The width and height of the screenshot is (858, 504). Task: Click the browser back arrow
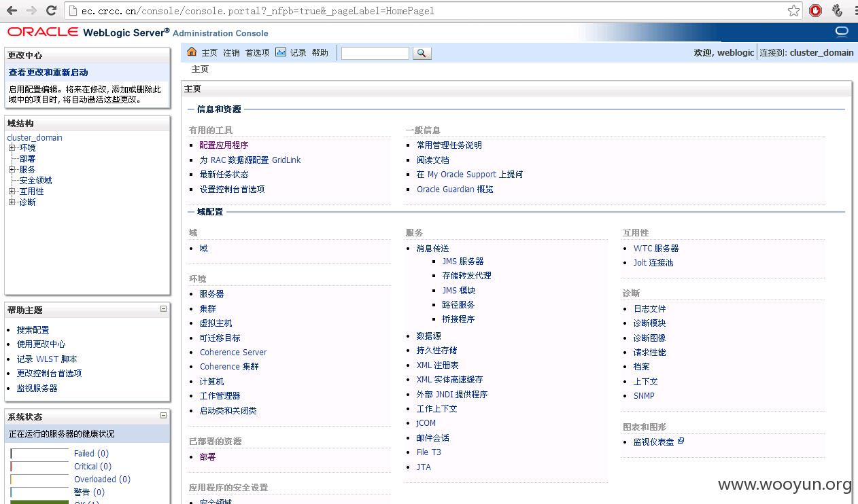12,10
